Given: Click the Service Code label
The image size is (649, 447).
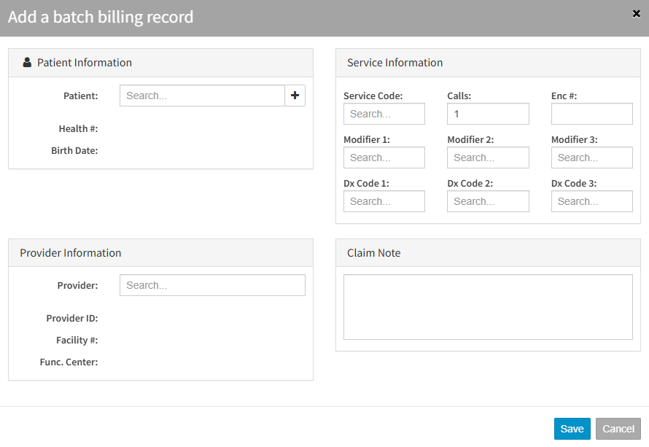Looking at the screenshot, I should [x=373, y=96].
